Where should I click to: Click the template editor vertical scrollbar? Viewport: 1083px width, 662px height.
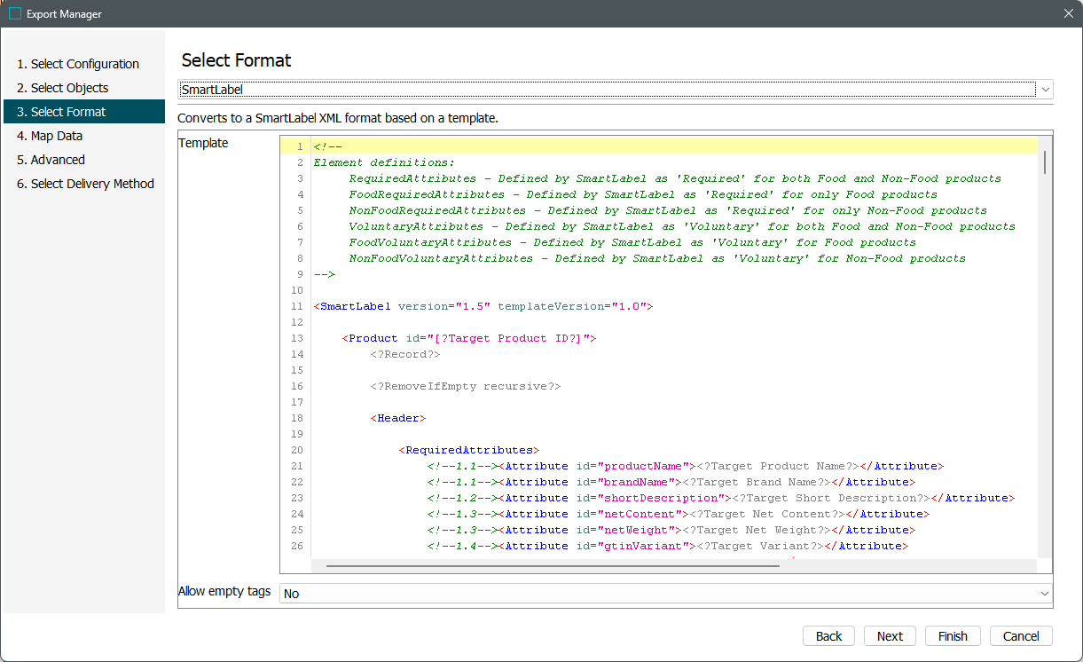(1045, 162)
